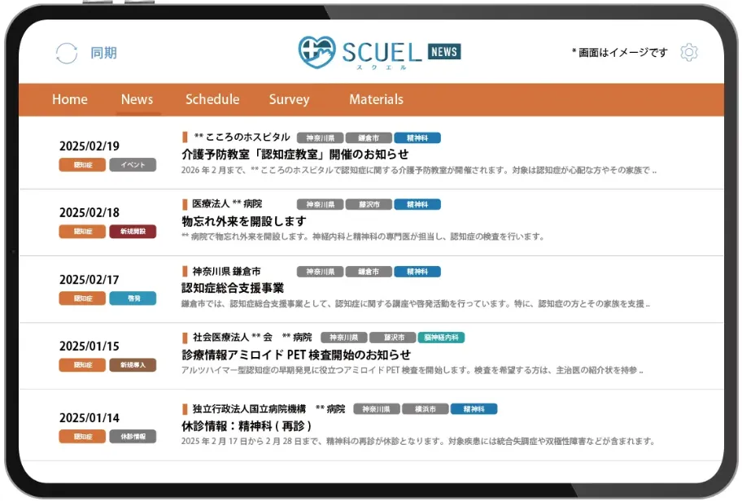
Task: Click the green 脳神経内科 department tag
Action: click(x=441, y=338)
